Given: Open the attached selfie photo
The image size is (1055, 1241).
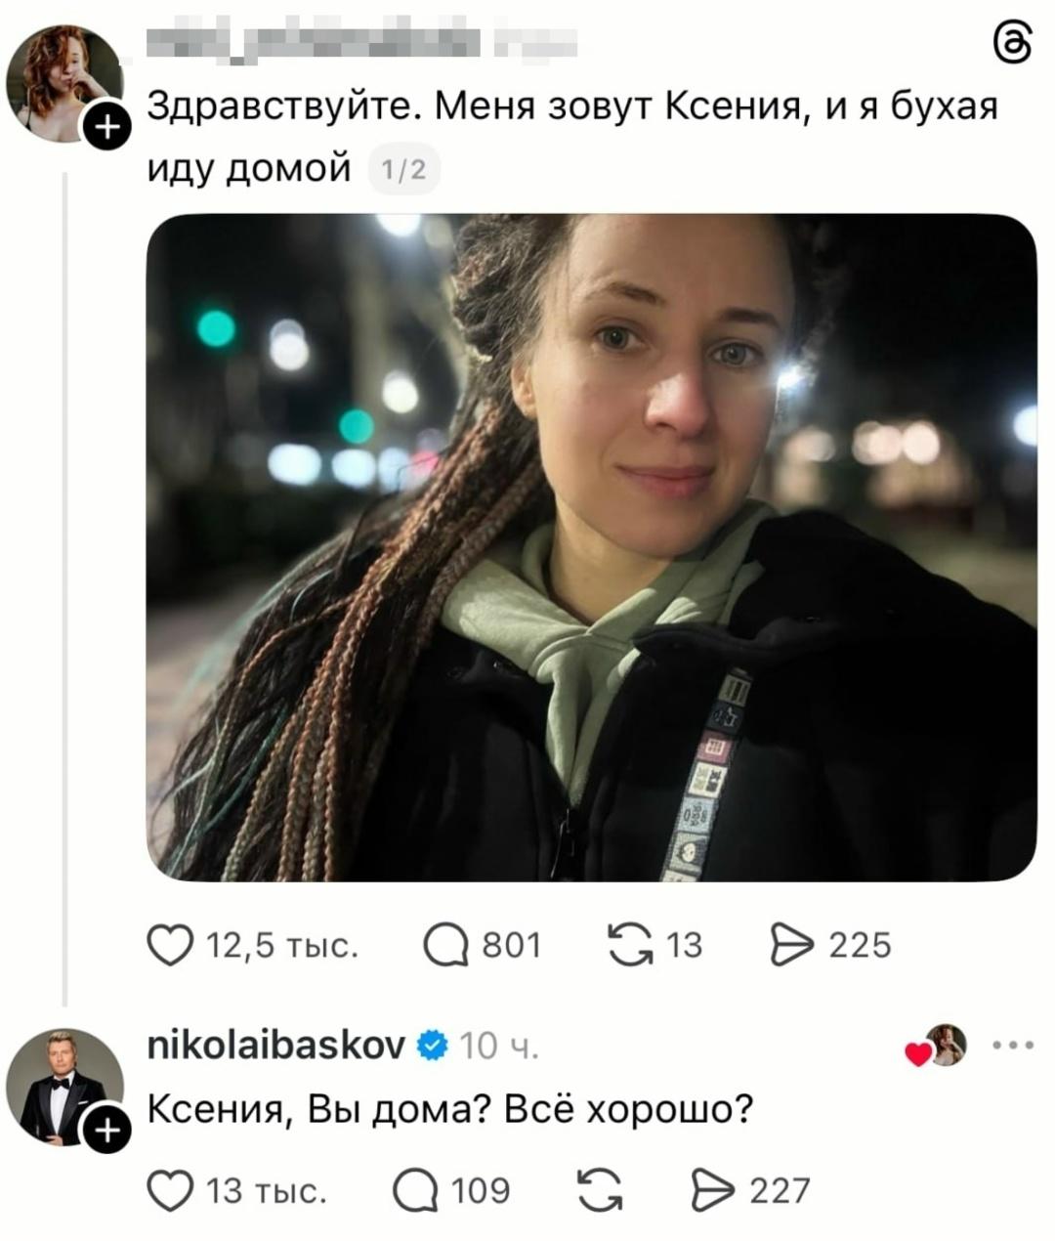Looking at the screenshot, I should (x=592, y=548).
